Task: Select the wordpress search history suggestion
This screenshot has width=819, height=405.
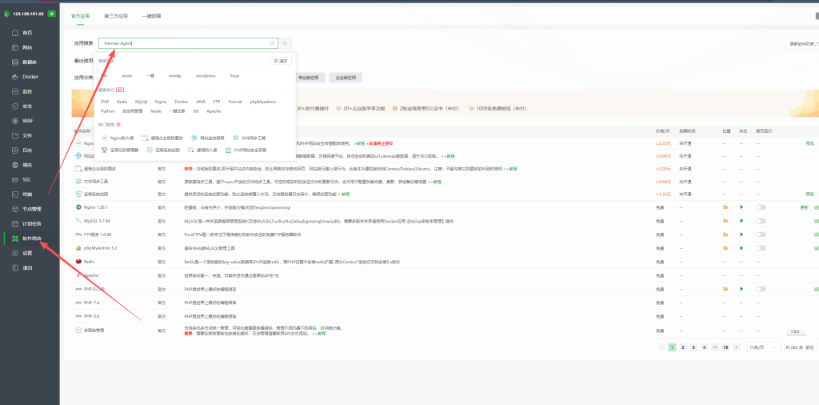Action: click(x=206, y=76)
